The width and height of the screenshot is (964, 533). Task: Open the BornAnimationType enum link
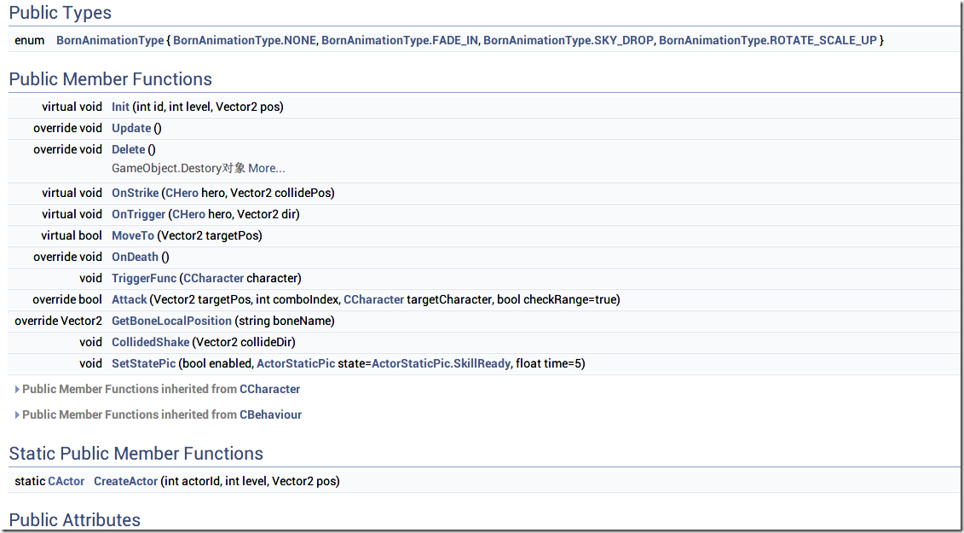point(110,41)
